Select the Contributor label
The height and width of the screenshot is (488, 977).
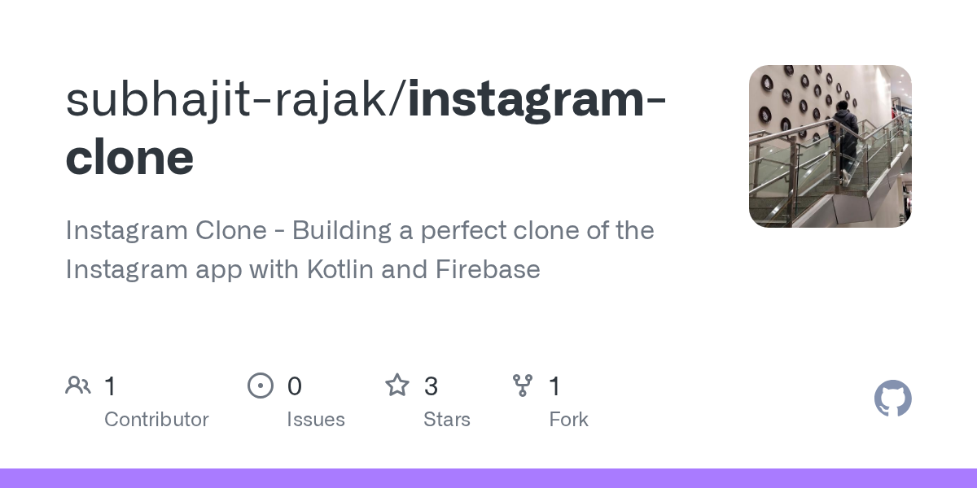click(156, 420)
